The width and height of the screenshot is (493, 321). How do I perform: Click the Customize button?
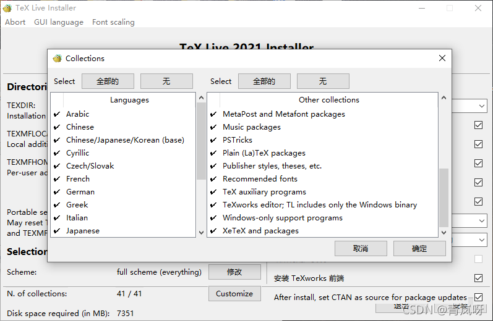234,293
